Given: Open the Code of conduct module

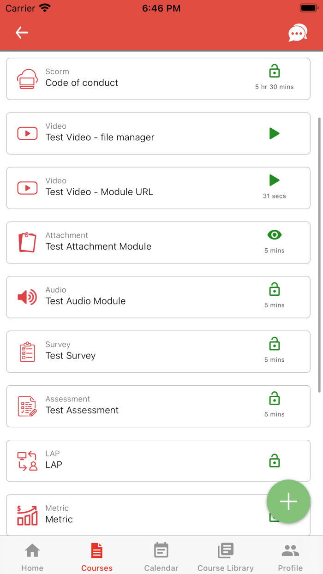Looking at the screenshot, I should tap(82, 83).
